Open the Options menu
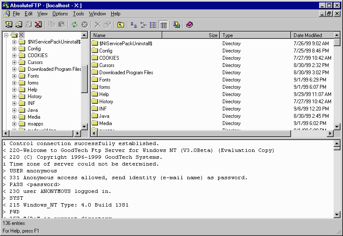This screenshot has height=236, width=343. pos(60,14)
